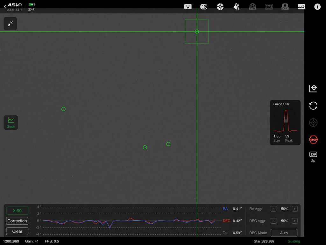Open the EXP exposure time selector
This screenshot has width=326, height=245.
click(313, 157)
